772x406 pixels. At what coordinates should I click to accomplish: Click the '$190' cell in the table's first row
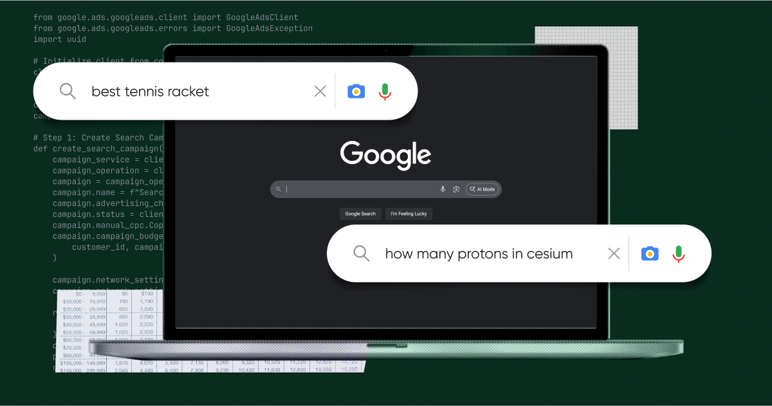point(147,293)
